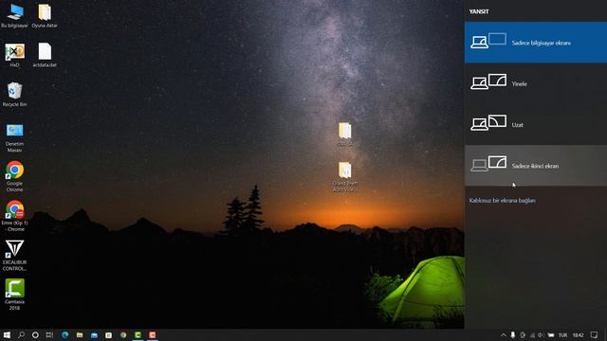Select the Grand Theft Auto folder icon
This screenshot has width=607, height=341.
(x=345, y=177)
